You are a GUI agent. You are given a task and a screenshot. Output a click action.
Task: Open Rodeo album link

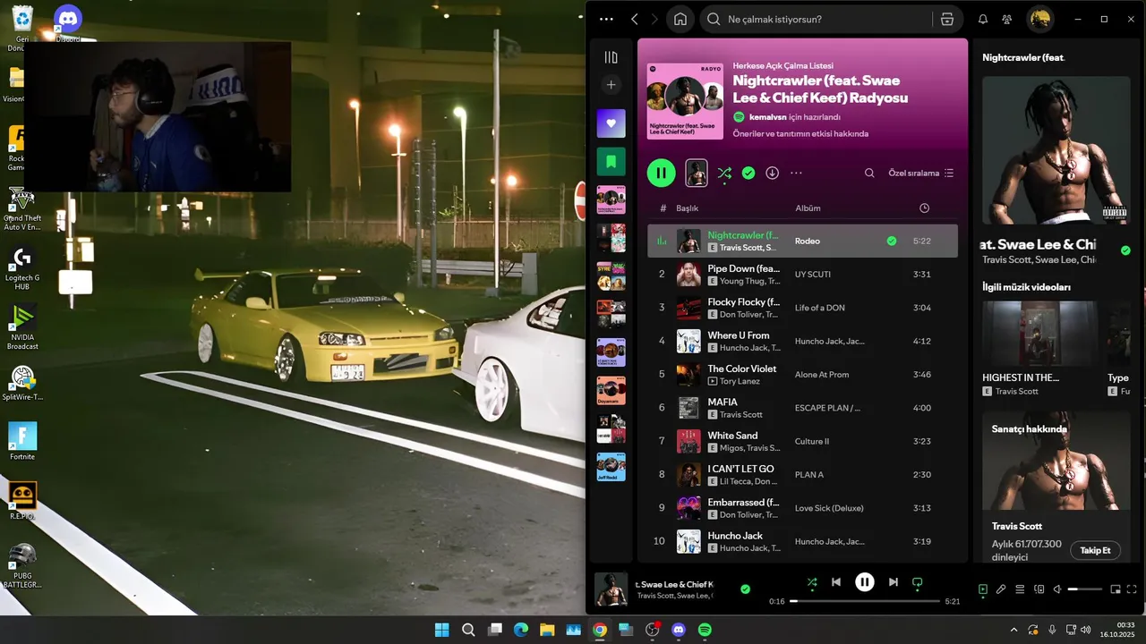coord(807,241)
